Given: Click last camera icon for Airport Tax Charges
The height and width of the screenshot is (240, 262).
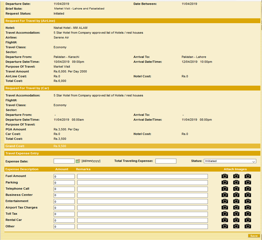Looking at the screenshot, I should (x=248, y=208).
